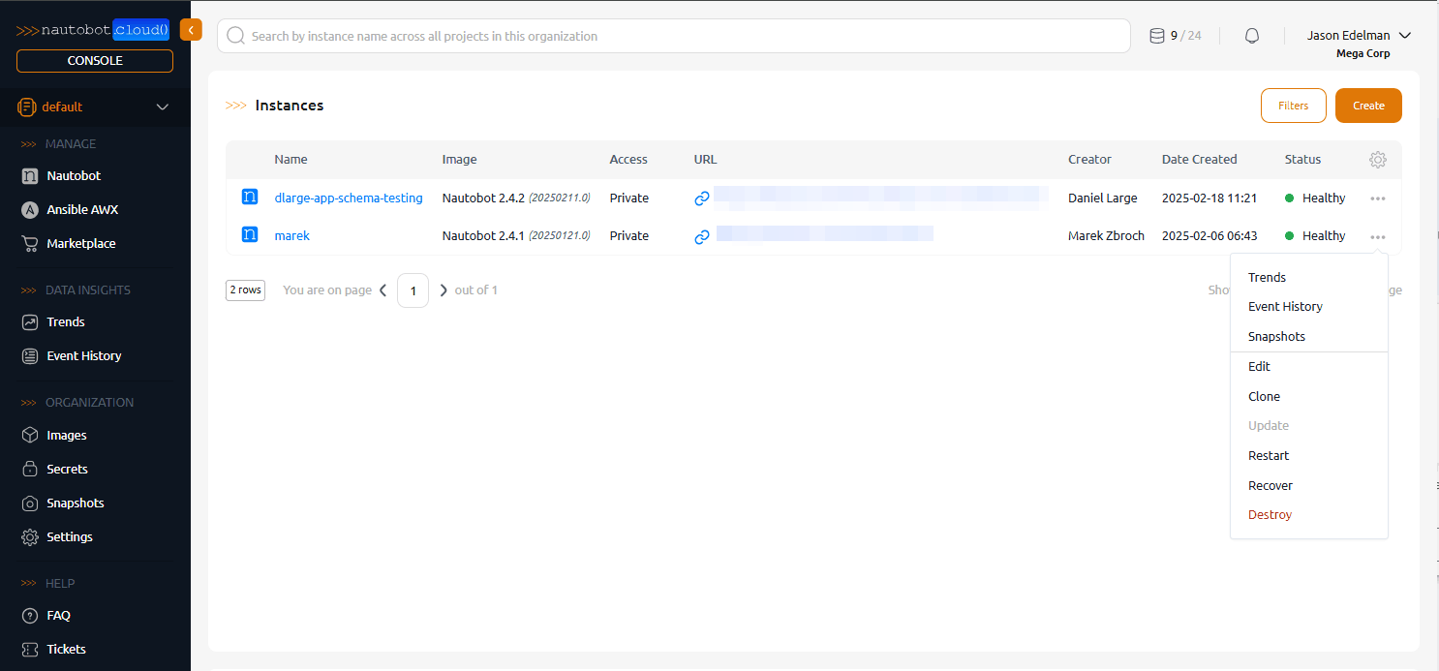Click link icon for dlarge-app-schema-testing URL
Image resolution: width=1439 pixels, height=671 pixels.
(x=702, y=198)
